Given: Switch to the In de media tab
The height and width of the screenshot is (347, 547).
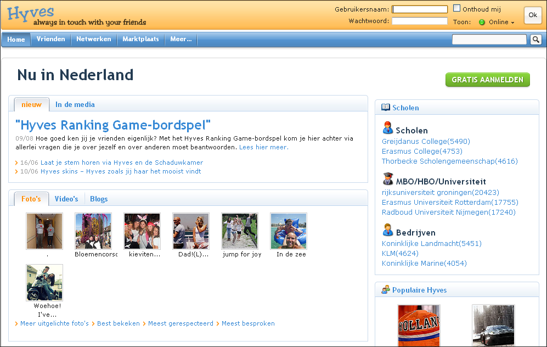Looking at the screenshot, I should click(75, 104).
